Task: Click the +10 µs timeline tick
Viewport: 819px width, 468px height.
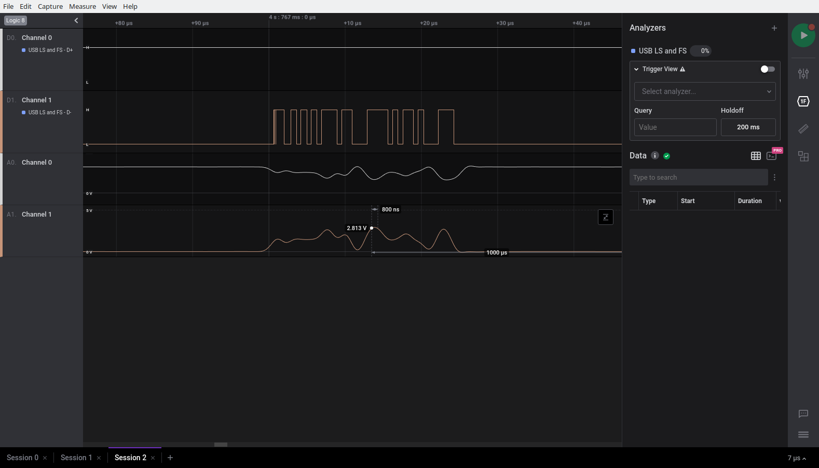Action: [352, 23]
